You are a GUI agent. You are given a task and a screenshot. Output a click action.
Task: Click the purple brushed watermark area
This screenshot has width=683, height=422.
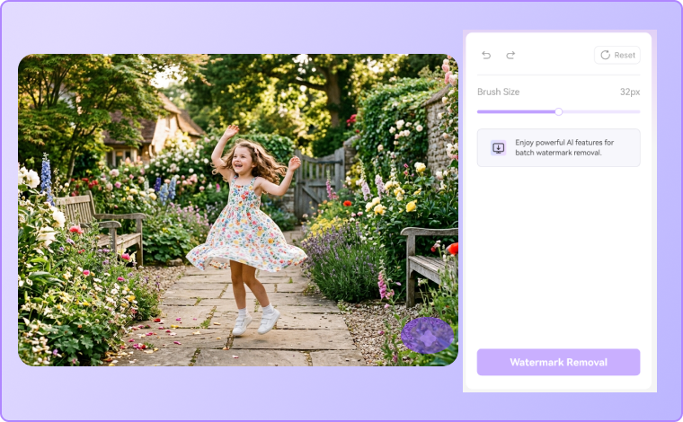click(427, 336)
